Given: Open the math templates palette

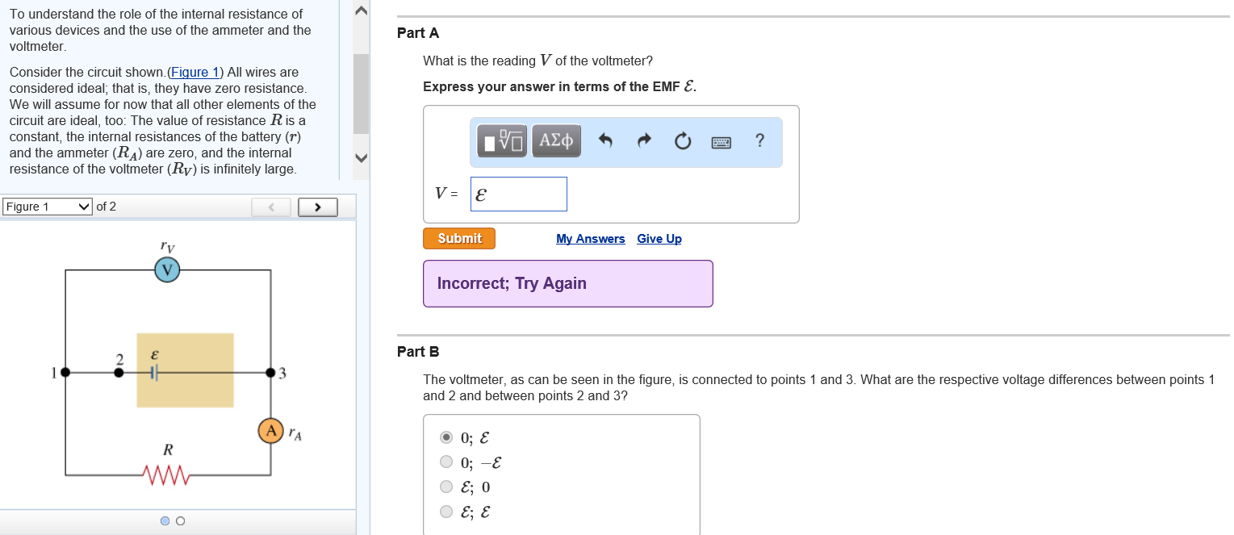Looking at the screenshot, I should 501,141.
